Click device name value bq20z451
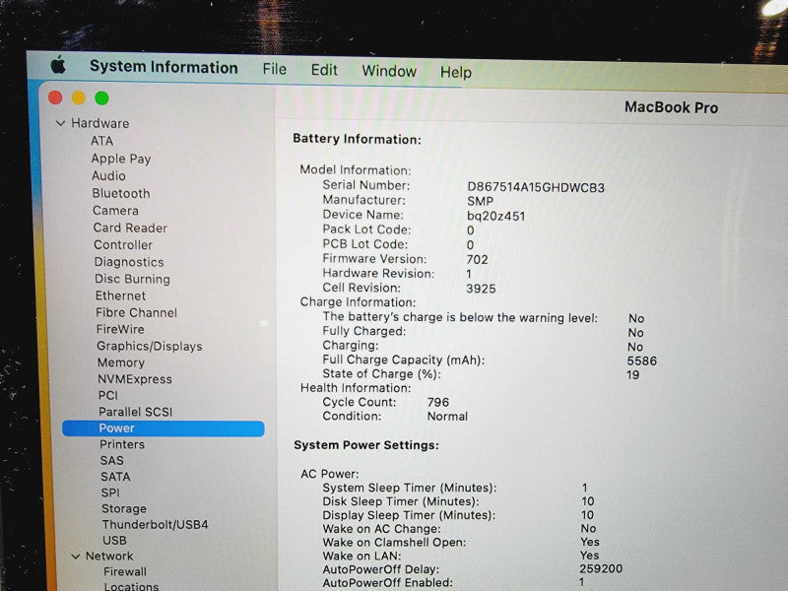The image size is (788, 591). [496, 217]
